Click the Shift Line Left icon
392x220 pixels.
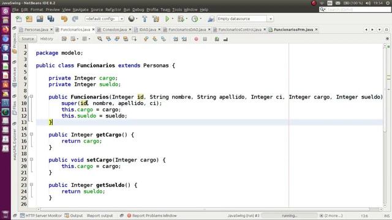[176, 39]
